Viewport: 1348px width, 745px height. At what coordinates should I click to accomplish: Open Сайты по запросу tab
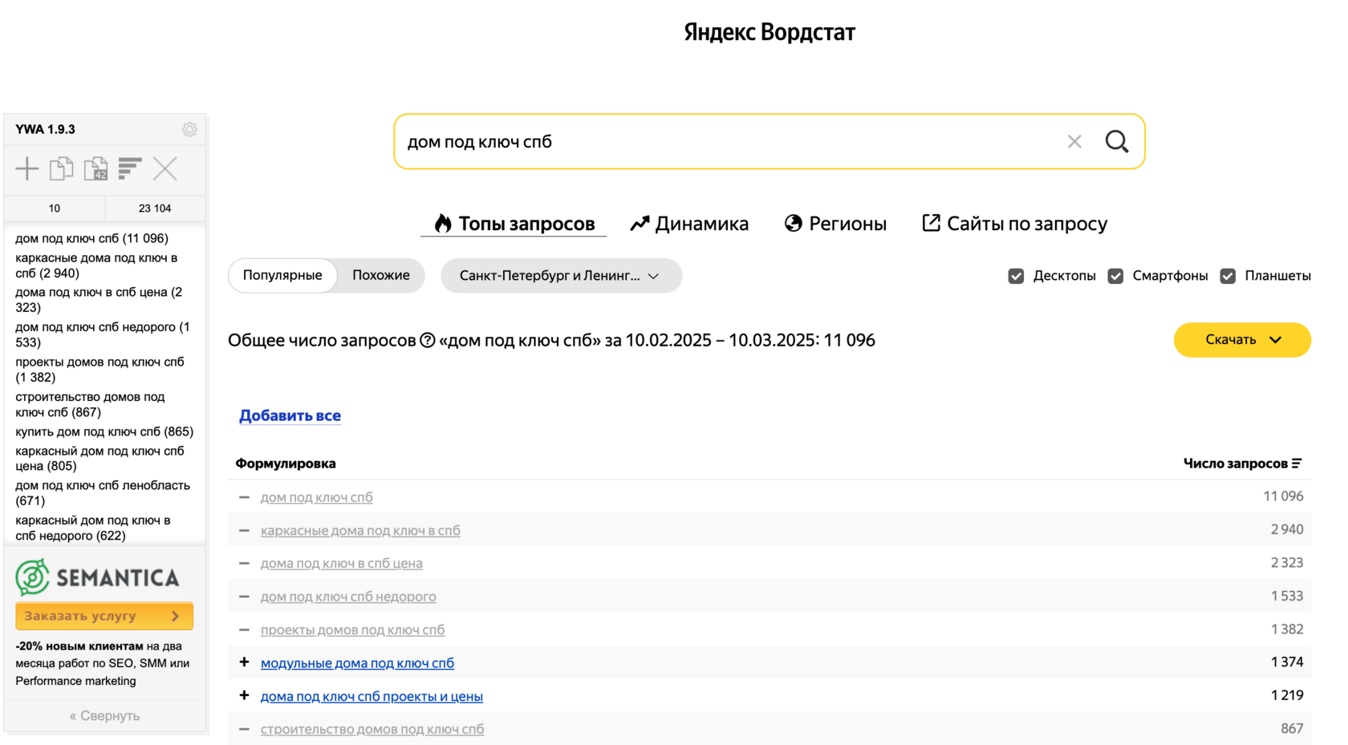point(1015,224)
